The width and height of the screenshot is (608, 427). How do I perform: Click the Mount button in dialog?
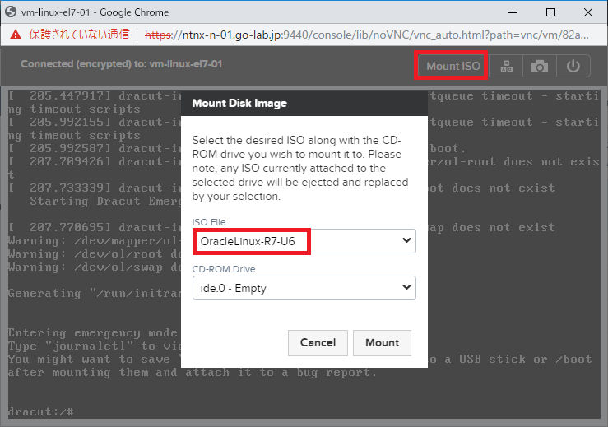click(382, 343)
